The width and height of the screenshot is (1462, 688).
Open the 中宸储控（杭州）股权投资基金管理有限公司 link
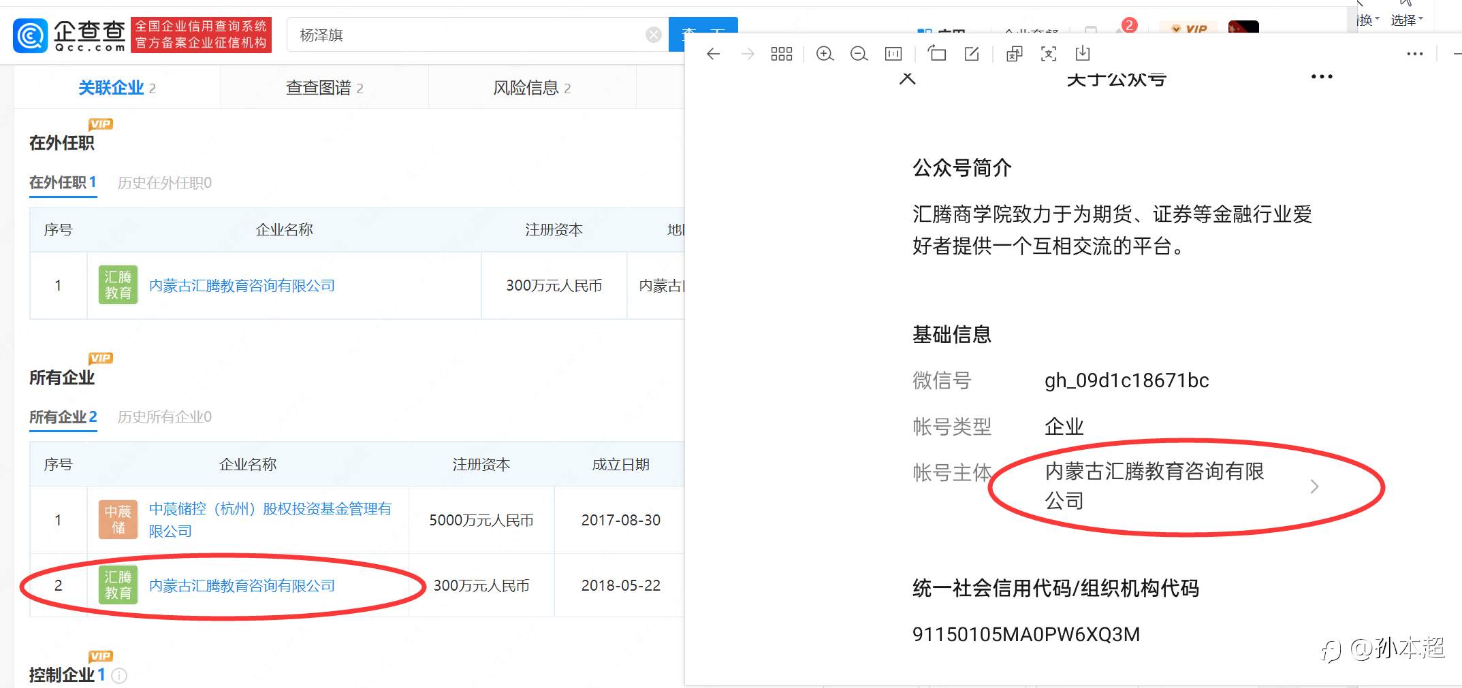[270, 520]
